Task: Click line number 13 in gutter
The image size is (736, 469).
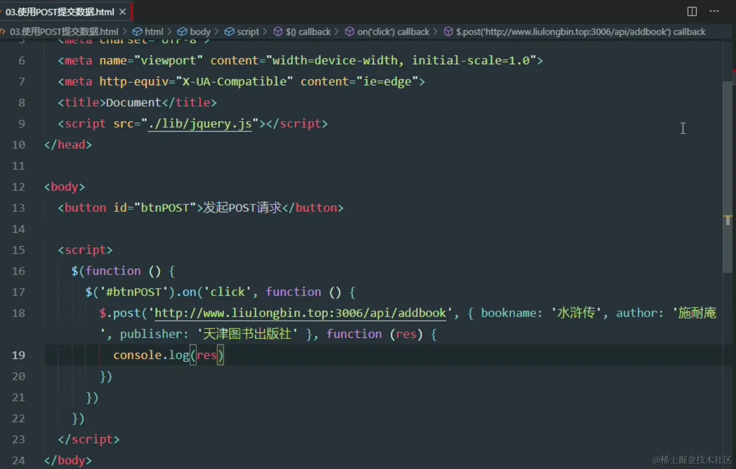Action: [18, 207]
